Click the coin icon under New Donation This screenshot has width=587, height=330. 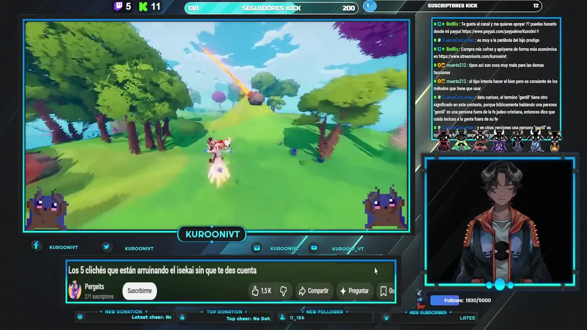(80, 317)
